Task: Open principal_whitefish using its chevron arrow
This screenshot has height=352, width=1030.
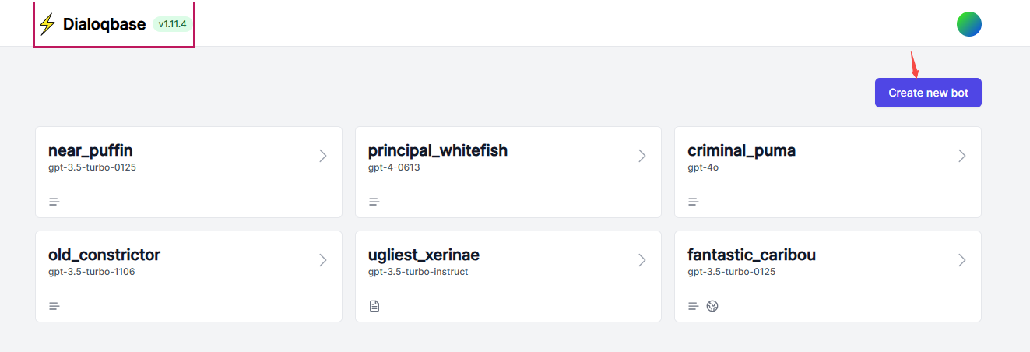Action: click(x=642, y=156)
